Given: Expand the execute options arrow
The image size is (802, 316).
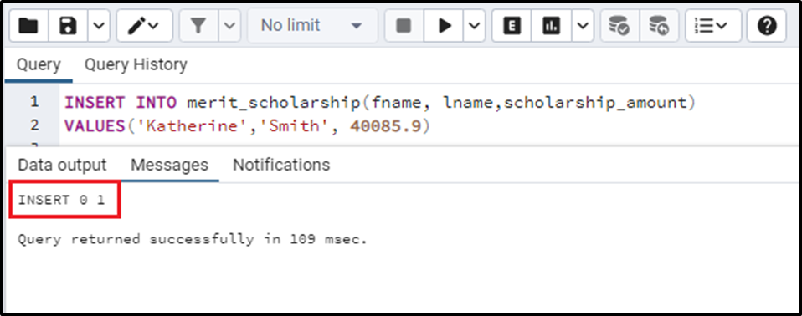Looking at the screenshot, I should (x=474, y=25).
